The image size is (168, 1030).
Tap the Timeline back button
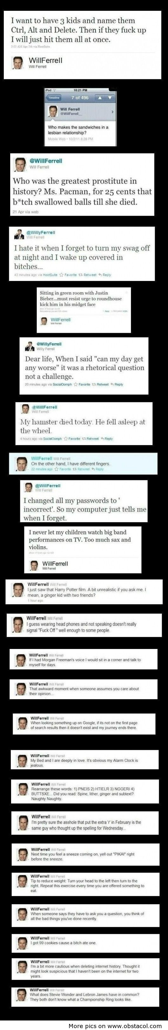coord(54,97)
